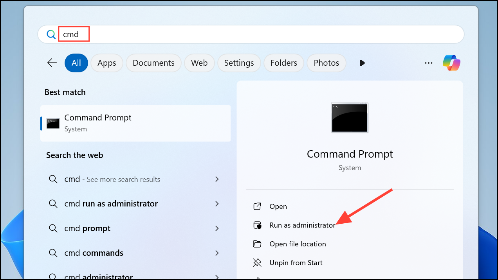Click the Open file location folder icon

click(257, 244)
